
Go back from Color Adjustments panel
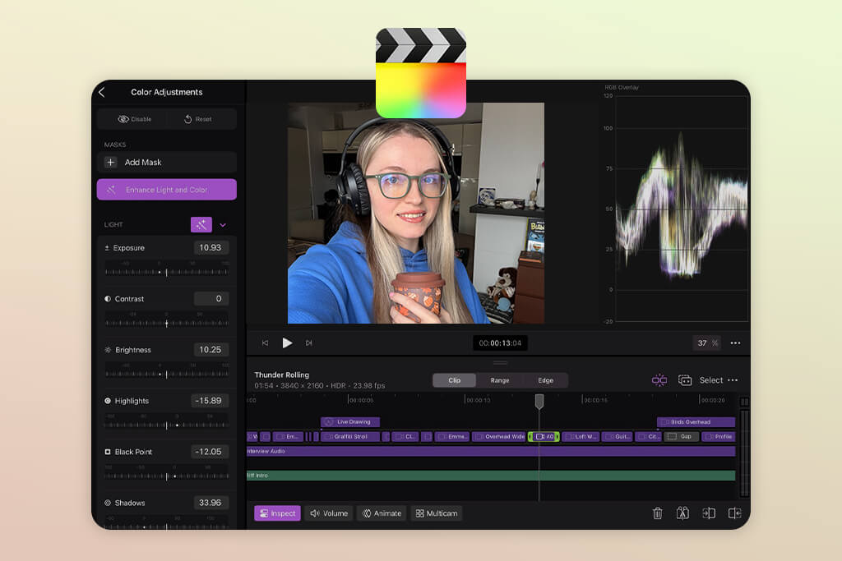(x=101, y=92)
